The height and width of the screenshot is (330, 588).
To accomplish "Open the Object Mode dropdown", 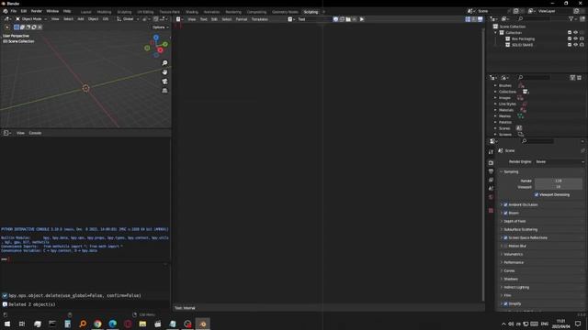I will pyautogui.click(x=30, y=18).
